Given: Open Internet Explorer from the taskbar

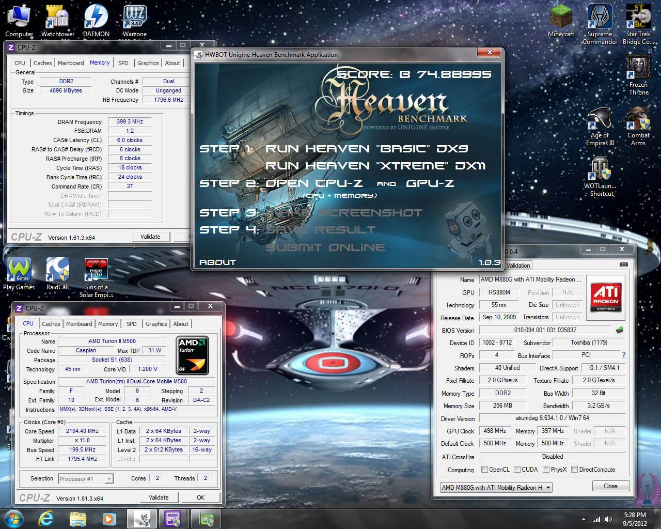Looking at the screenshot, I should 46,519.
